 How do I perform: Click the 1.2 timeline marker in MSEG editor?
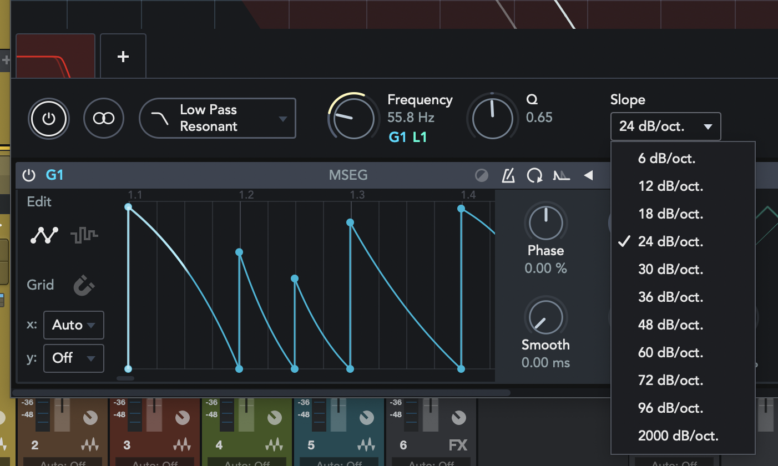246,195
